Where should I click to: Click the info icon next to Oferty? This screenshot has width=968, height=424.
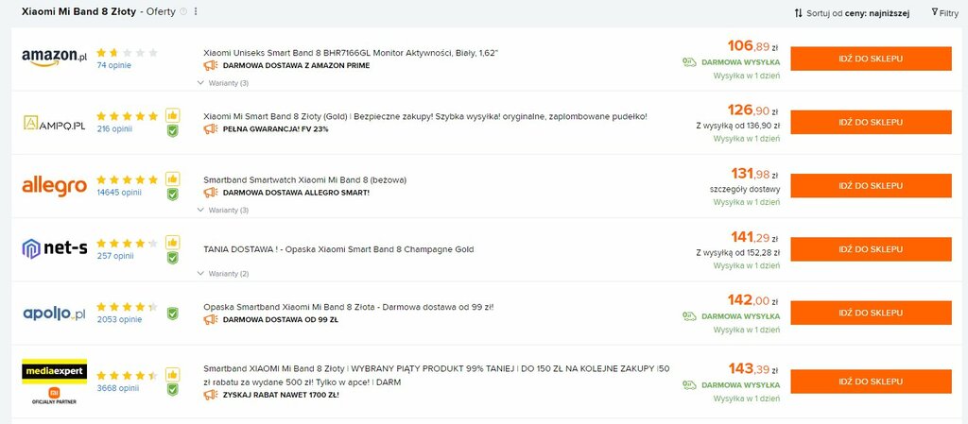(183, 11)
